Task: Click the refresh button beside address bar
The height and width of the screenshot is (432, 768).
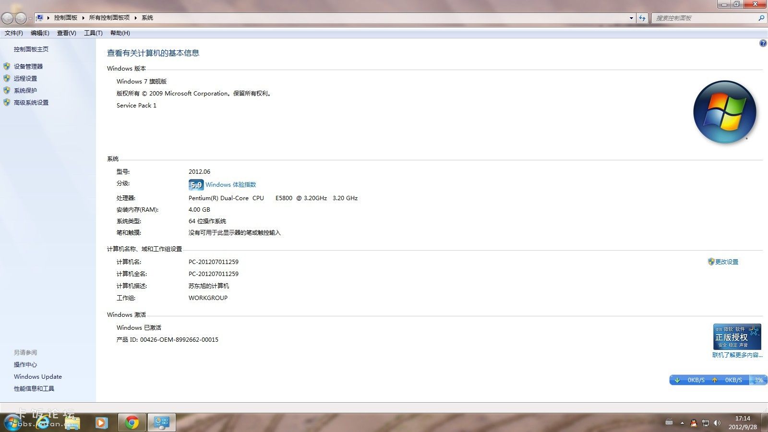Action: (642, 18)
